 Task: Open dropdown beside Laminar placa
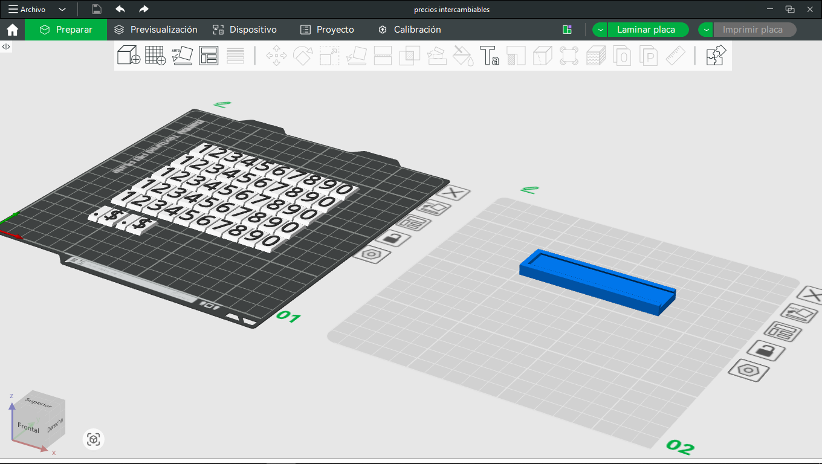(600, 30)
